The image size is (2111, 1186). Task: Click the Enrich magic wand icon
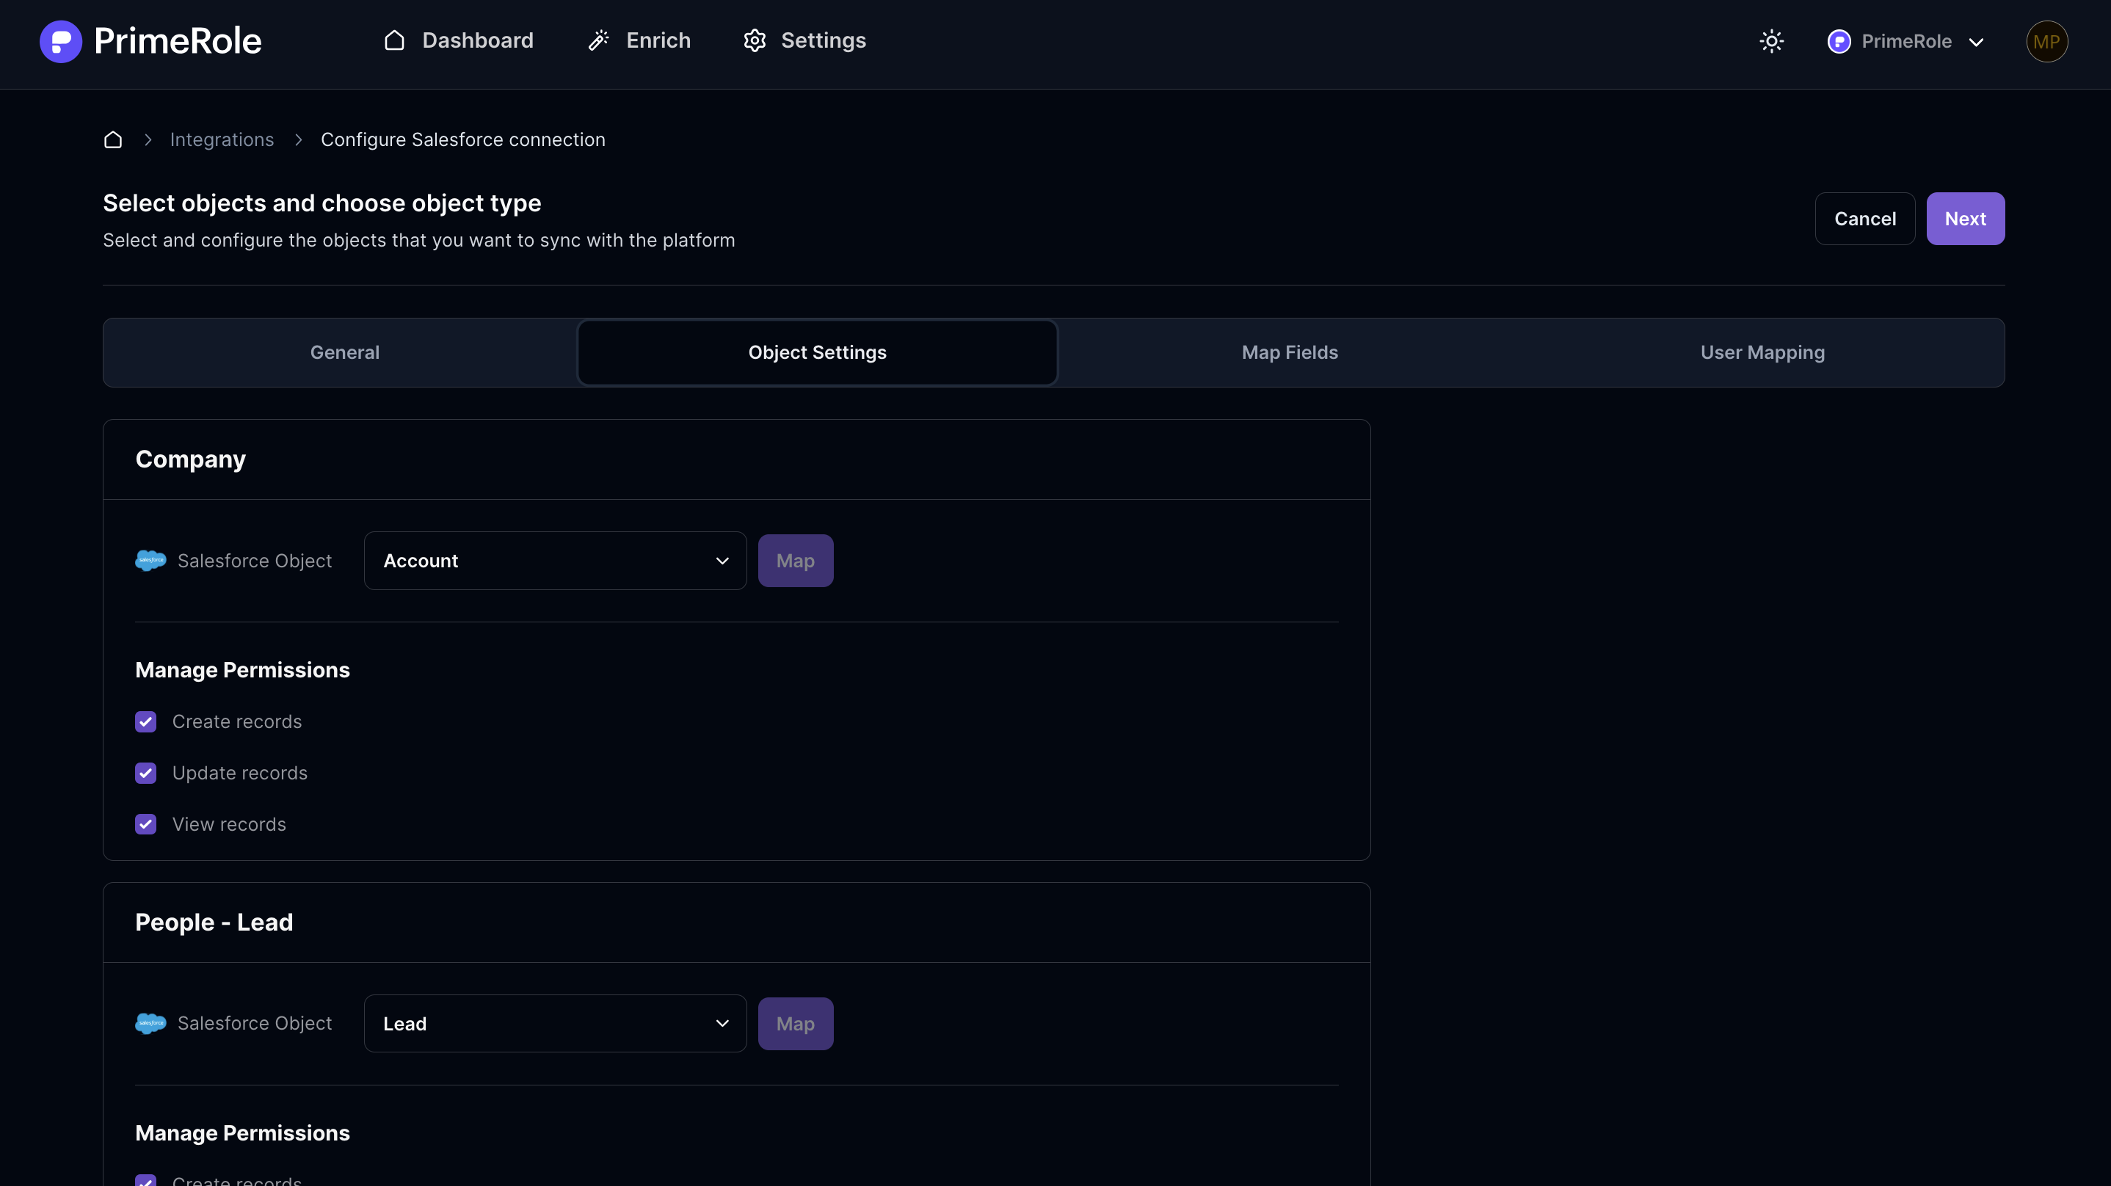(599, 41)
